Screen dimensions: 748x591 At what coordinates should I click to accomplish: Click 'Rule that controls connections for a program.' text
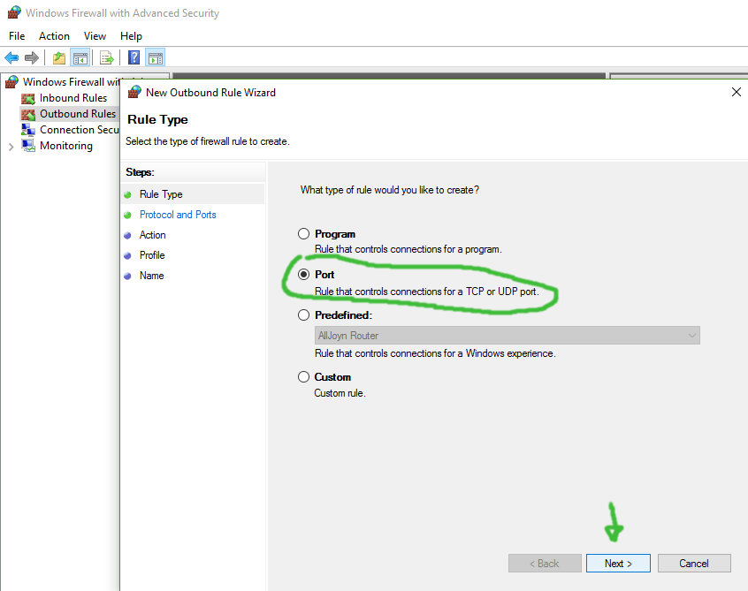[408, 249]
